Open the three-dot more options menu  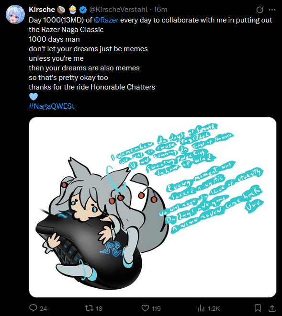[272, 10]
